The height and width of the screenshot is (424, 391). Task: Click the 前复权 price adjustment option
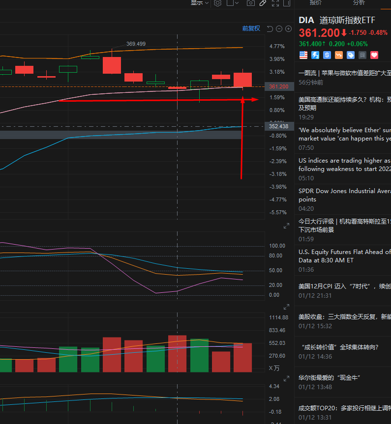click(251, 28)
